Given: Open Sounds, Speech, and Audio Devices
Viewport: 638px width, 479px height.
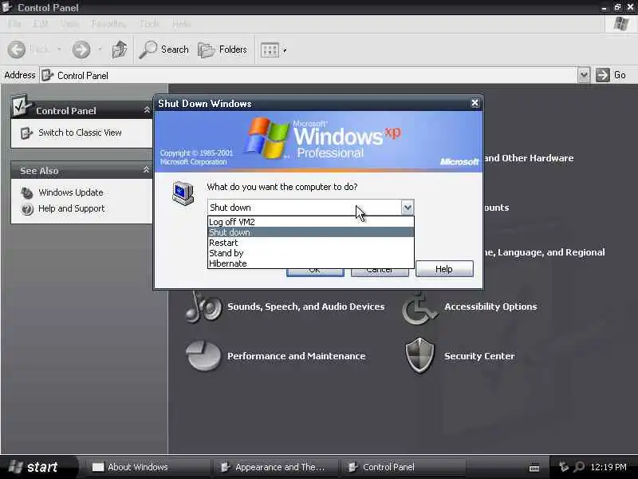Looking at the screenshot, I should 305,307.
